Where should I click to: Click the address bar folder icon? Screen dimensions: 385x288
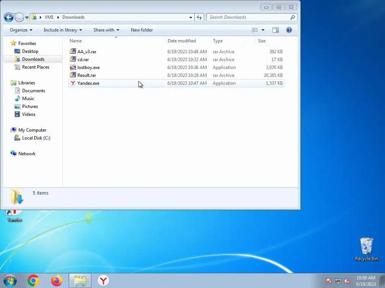(34, 17)
